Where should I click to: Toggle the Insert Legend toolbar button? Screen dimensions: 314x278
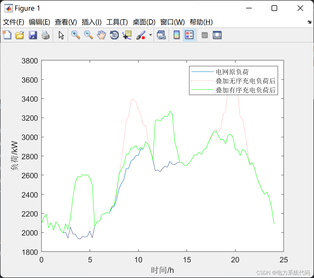[189, 35]
